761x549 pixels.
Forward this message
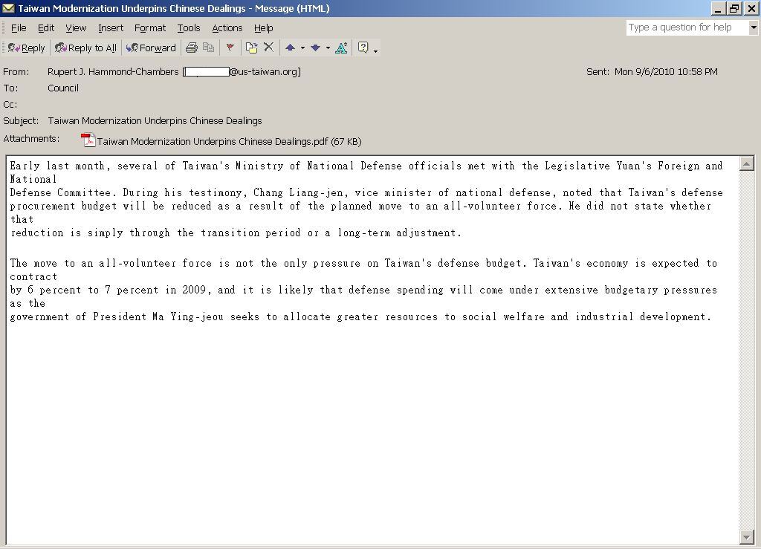click(x=151, y=48)
